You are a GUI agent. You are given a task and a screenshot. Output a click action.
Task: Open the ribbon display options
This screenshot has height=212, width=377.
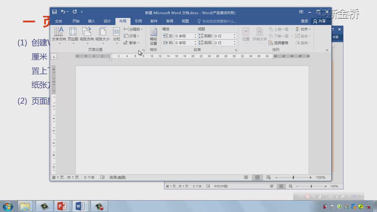tap(301, 12)
